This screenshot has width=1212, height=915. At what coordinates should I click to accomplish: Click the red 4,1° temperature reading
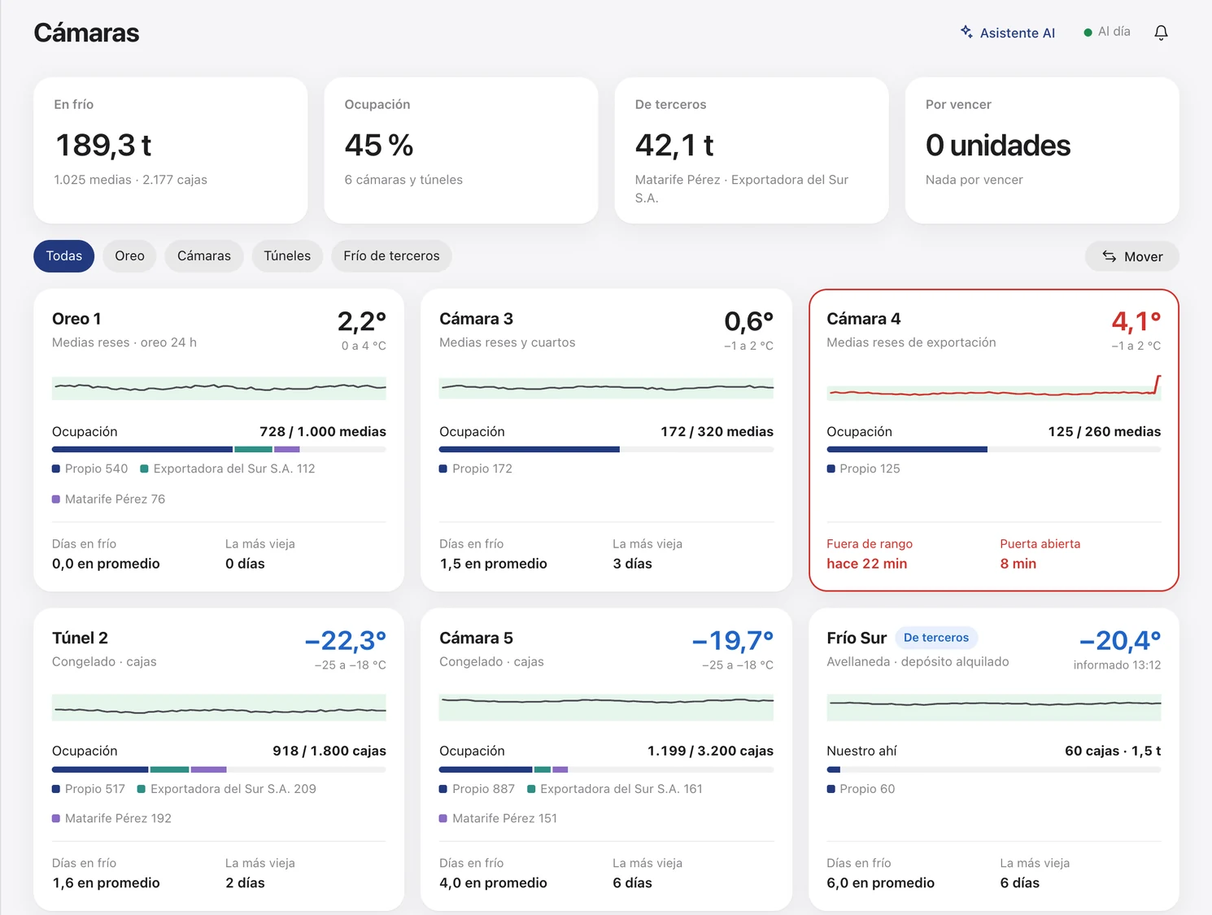pos(1136,321)
